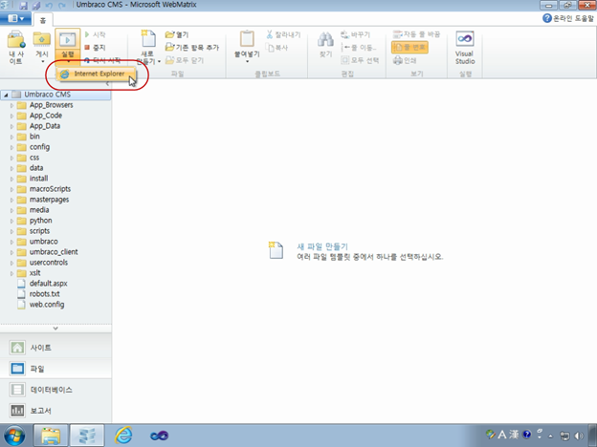Image resolution: width=597 pixels, height=447 pixels.
Task: Open the blue application menu button
Action: click(x=15, y=19)
